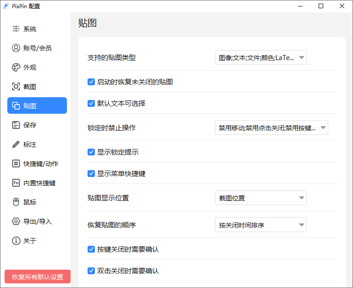Click the 截图 capture frame icon
The width and height of the screenshot is (353, 288).
click(x=16, y=87)
